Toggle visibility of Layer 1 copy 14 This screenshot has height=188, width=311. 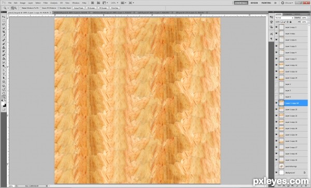coord(276,78)
